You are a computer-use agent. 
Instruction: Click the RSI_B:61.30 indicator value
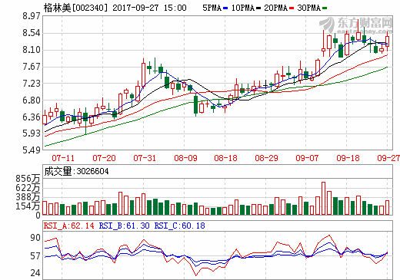pos(124,226)
